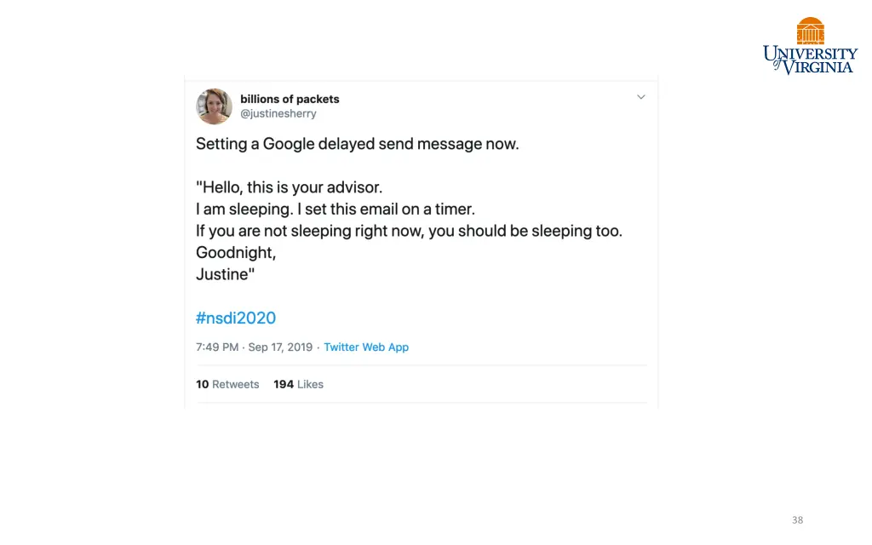The width and height of the screenshot is (872, 545).
Task: Follow the Twitter Web App link
Action: (x=366, y=347)
